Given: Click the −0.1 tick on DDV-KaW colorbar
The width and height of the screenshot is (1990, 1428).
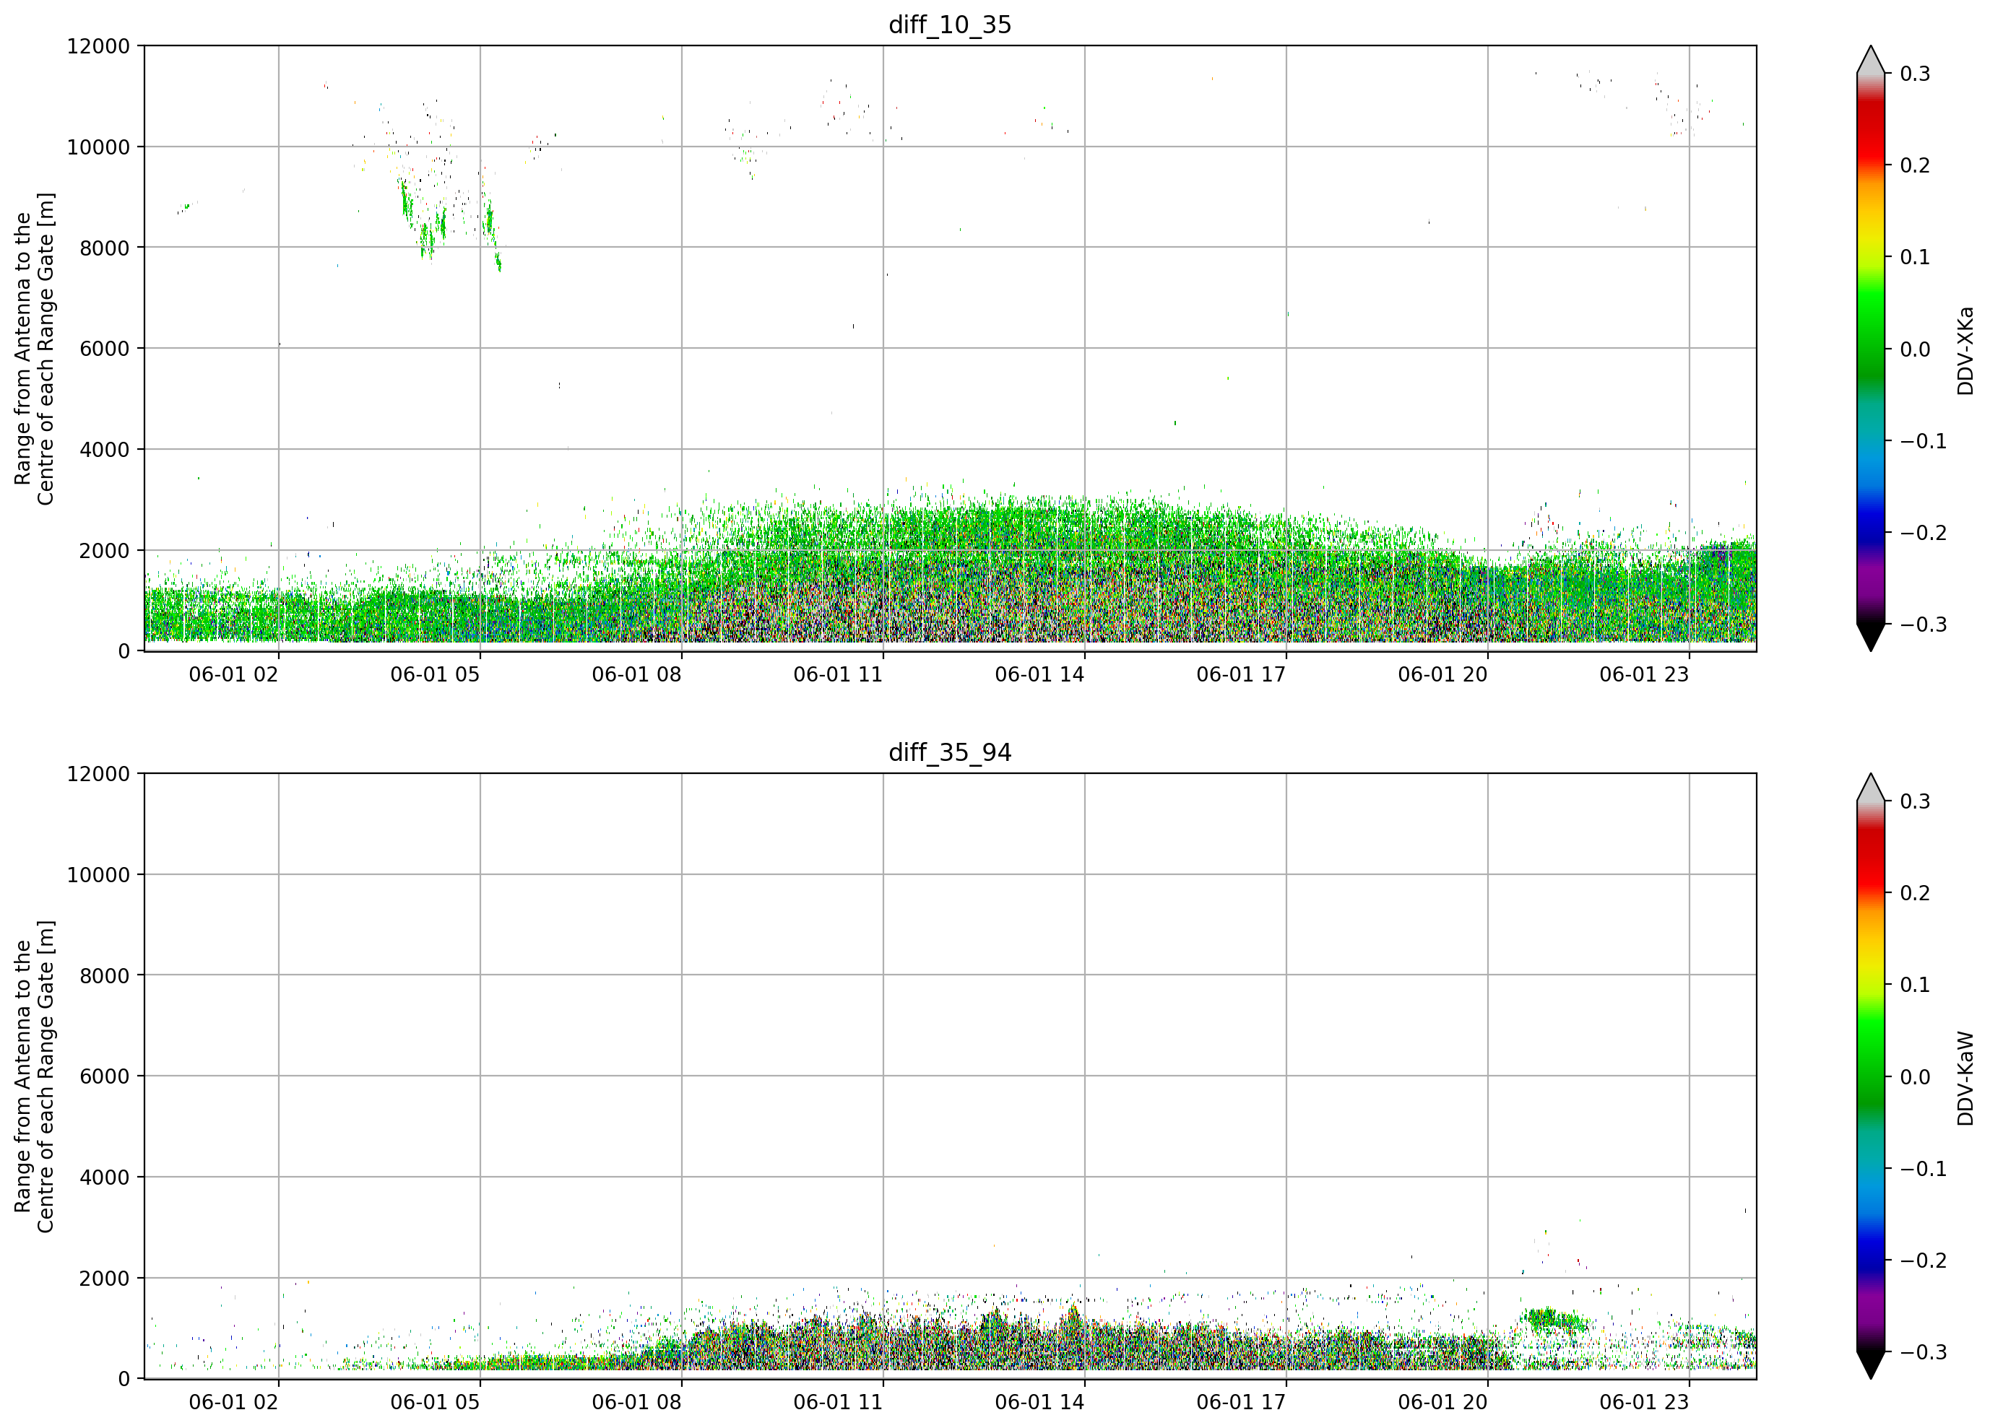Looking at the screenshot, I should [x=1924, y=1170].
